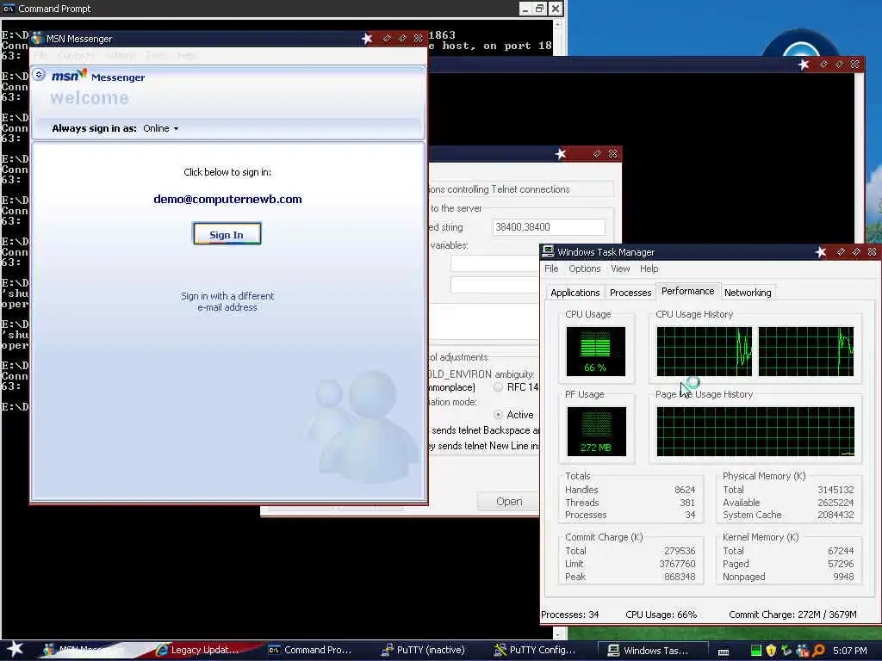Switch to the Applications tab
The height and width of the screenshot is (661, 882).
pyautogui.click(x=575, y=293)
